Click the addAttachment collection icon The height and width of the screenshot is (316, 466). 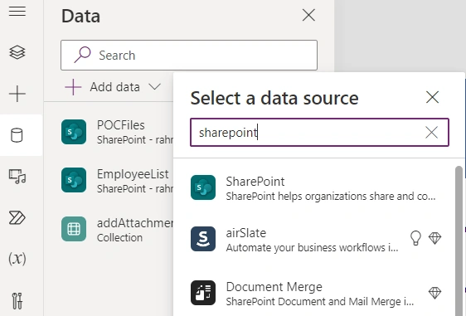74,229
